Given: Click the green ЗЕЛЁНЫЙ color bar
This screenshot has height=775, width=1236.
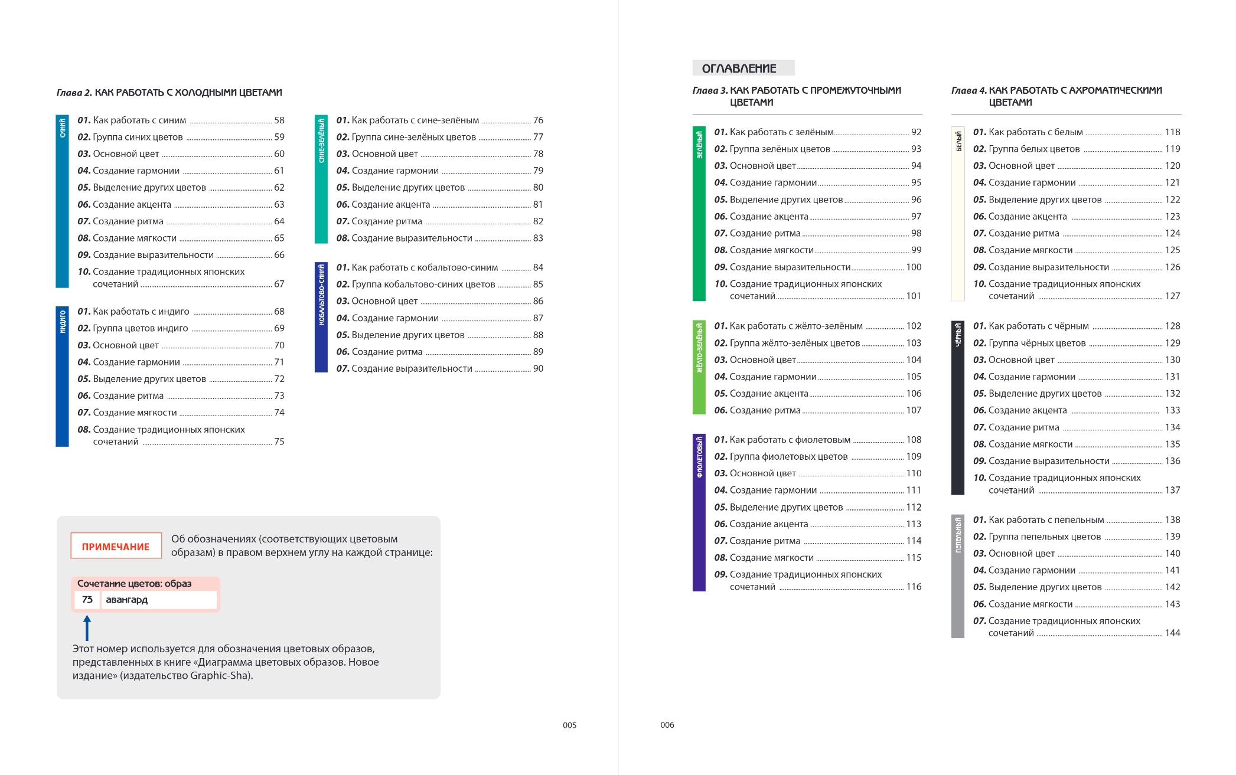Looking at the screenshot, I should tap(699, 214).
